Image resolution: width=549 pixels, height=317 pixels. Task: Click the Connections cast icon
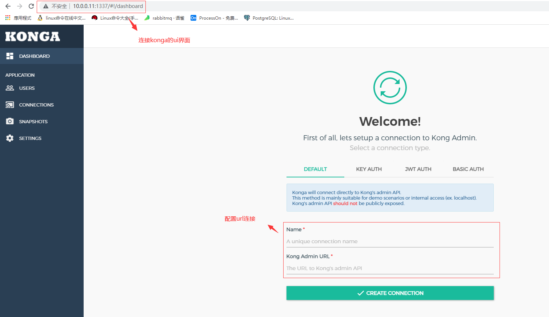pyautogui.click(x=10, y=105)
